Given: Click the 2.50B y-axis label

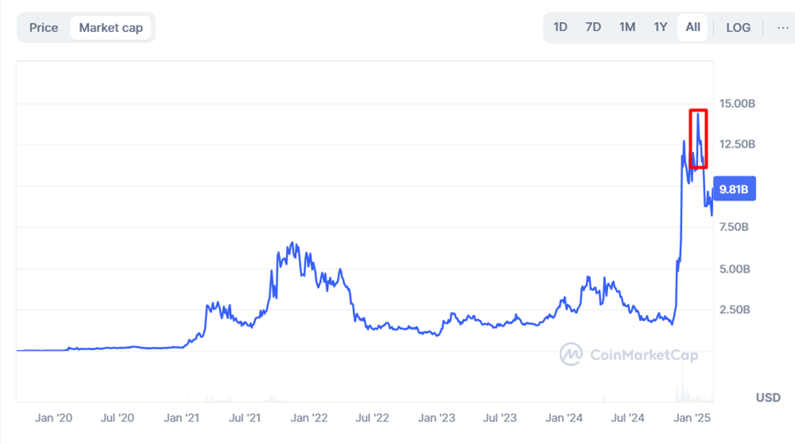Looking at the screenshot, I should [735, 309].
